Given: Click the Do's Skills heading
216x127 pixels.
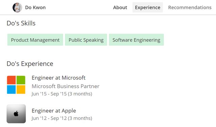Looking at the screenshot, I should 21,23.
